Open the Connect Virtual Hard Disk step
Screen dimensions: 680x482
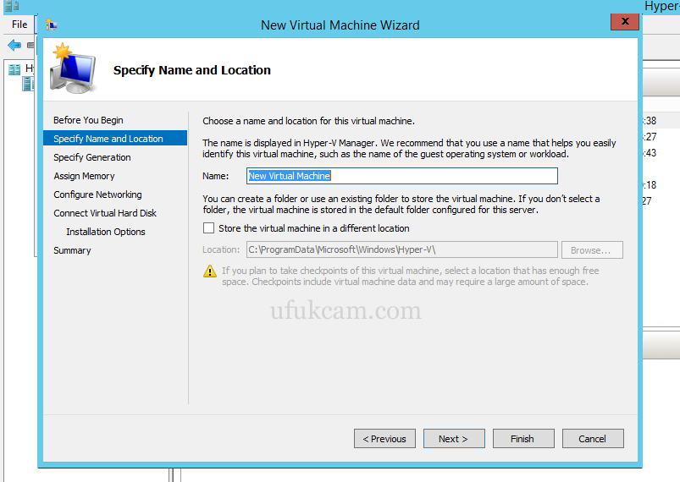coord(105,213)
